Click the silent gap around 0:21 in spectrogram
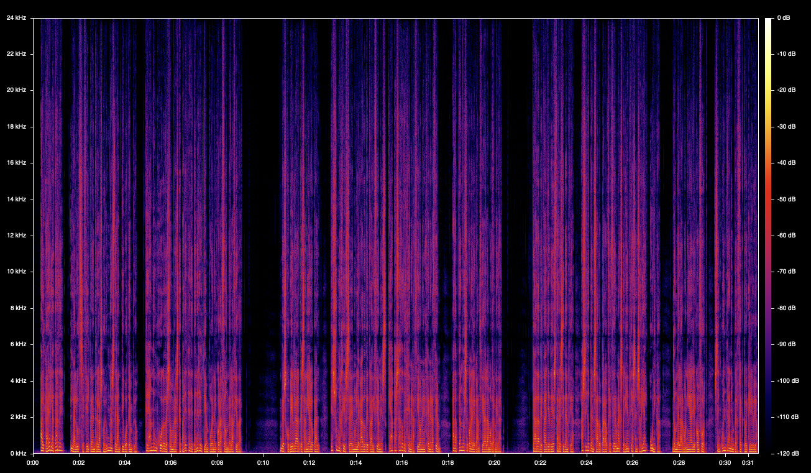Viewport: 811px width, 473px height. 517,186
